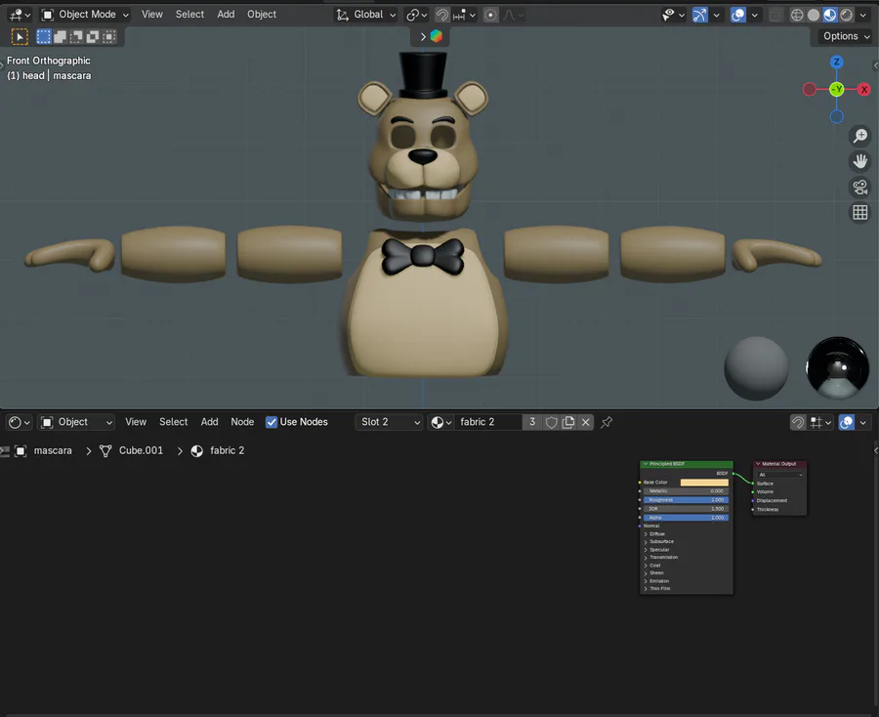Click Cube.001 in the node breadcrumb

(x=141, y=450)
